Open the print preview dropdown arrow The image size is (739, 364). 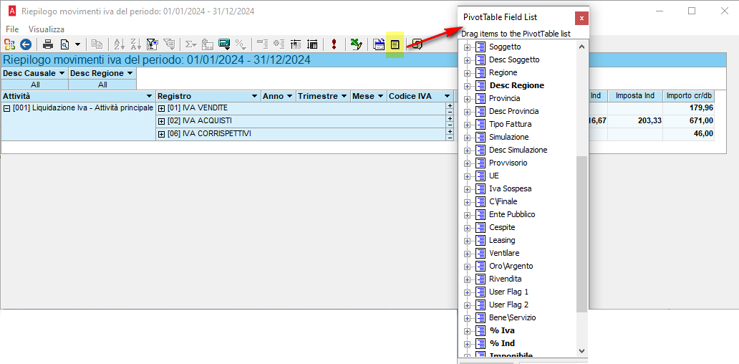point(77,44)
